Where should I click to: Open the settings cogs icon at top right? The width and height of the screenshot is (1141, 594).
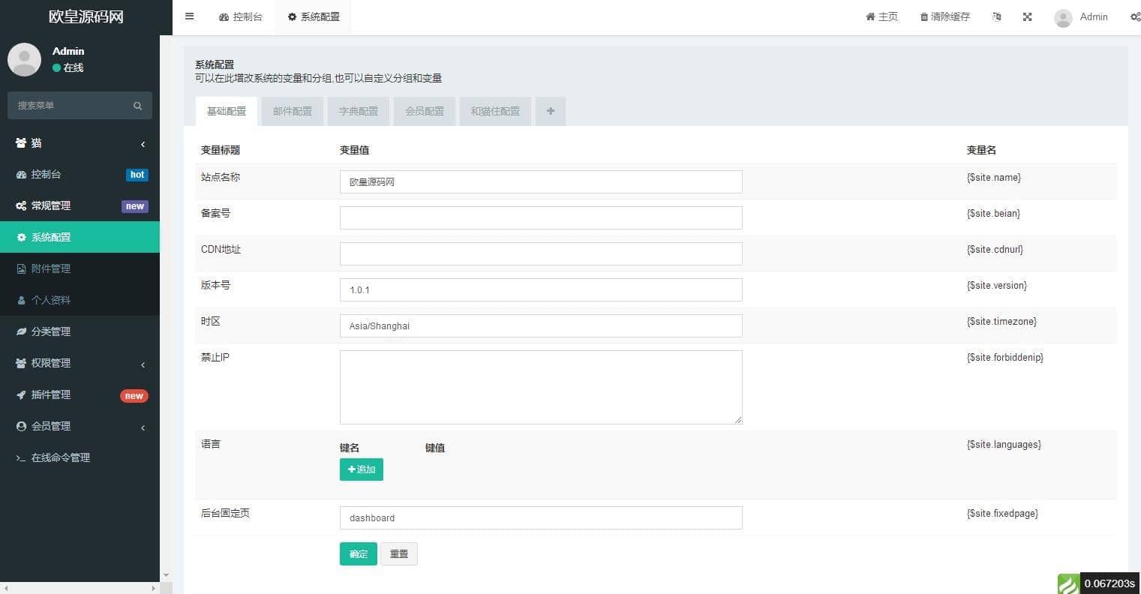[1134, 16]
